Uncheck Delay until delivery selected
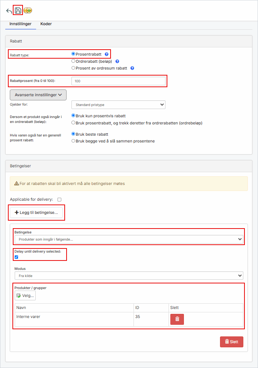 pyautogui.click(x=16, y=257)
